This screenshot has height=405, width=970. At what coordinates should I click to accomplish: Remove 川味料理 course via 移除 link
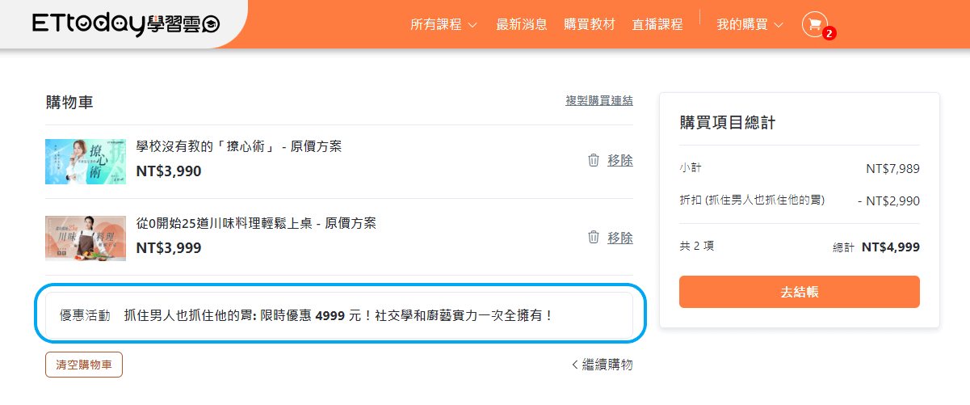(620, 238)
